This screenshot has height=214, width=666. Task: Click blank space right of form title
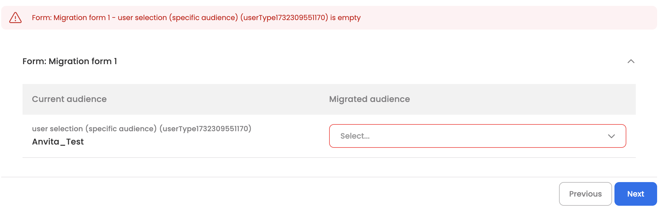coord(356,61)
